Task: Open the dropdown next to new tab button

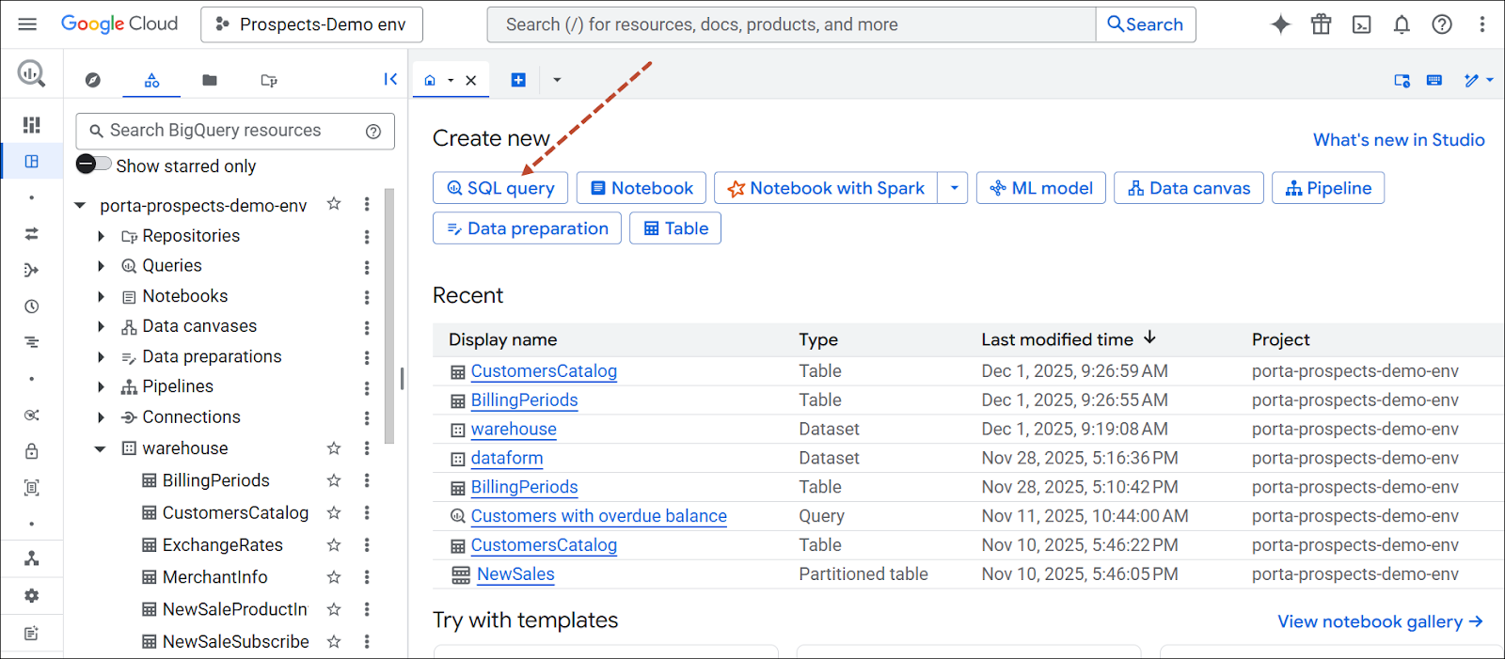Action: click(x=557, y=80)
